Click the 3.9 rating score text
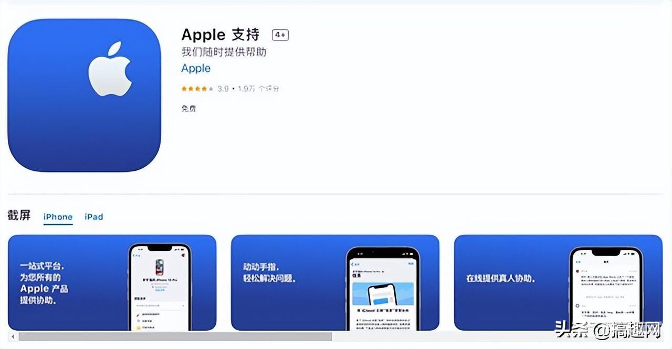This screenshot has width=672, height=349. tap(223, 89)
